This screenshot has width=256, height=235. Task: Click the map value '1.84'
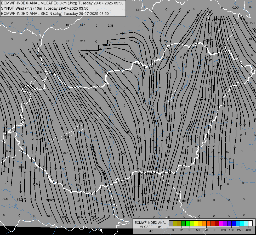pos(138,10)
